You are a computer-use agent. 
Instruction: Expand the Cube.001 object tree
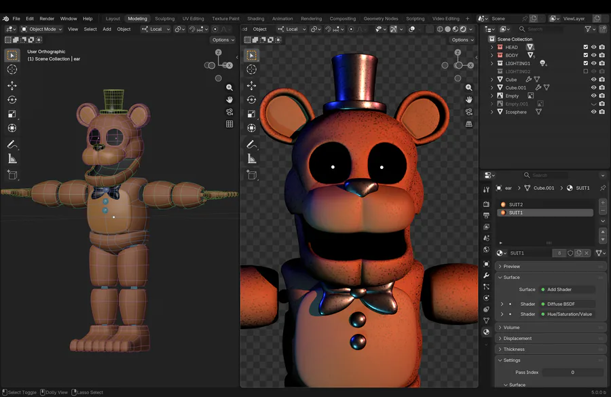click(x=492, y=88)
